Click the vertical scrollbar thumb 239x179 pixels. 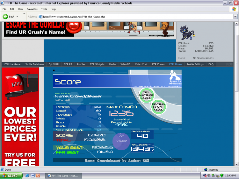[x=236, y=63]
